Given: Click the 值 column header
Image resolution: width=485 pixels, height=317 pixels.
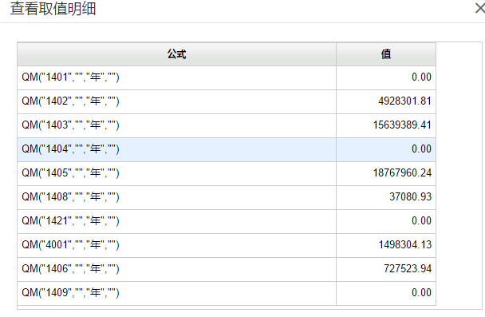Looking at the screenshot, I should (386, 54).
